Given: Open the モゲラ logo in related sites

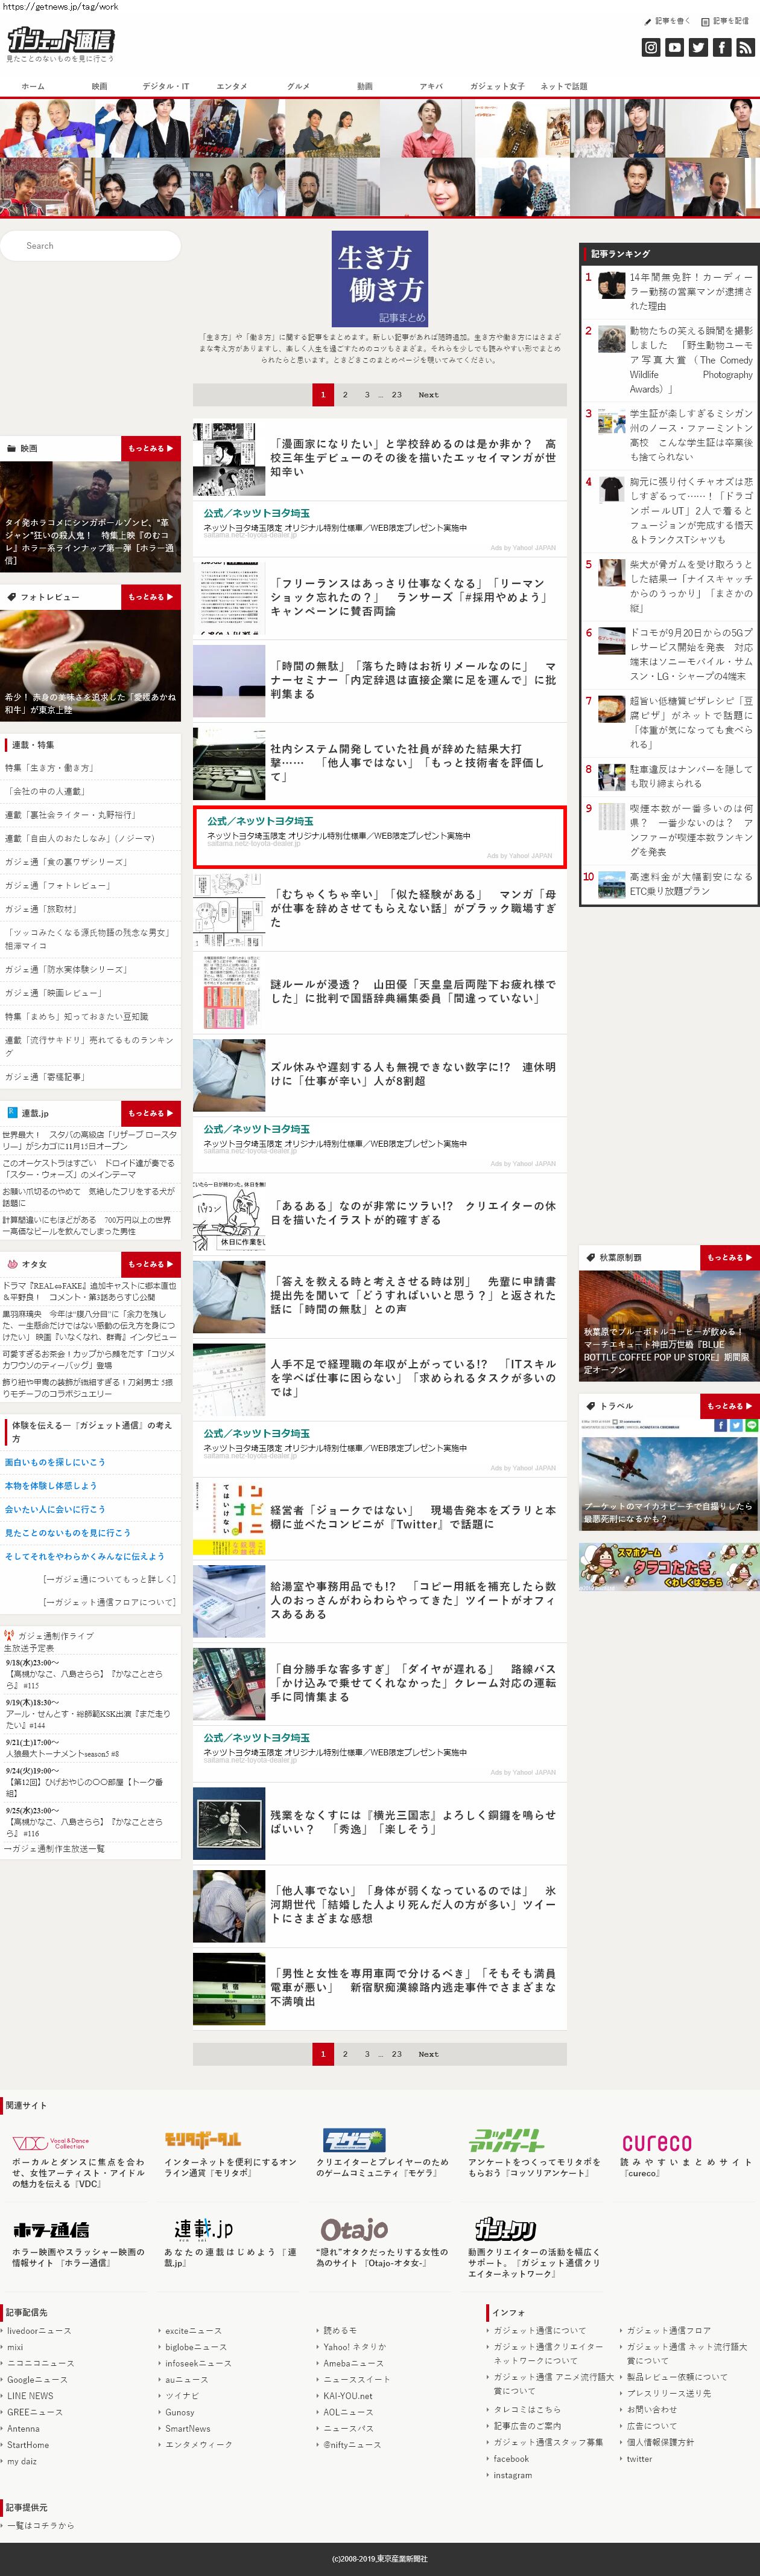Looking at the screenshot, I should tap(355, 2140).
